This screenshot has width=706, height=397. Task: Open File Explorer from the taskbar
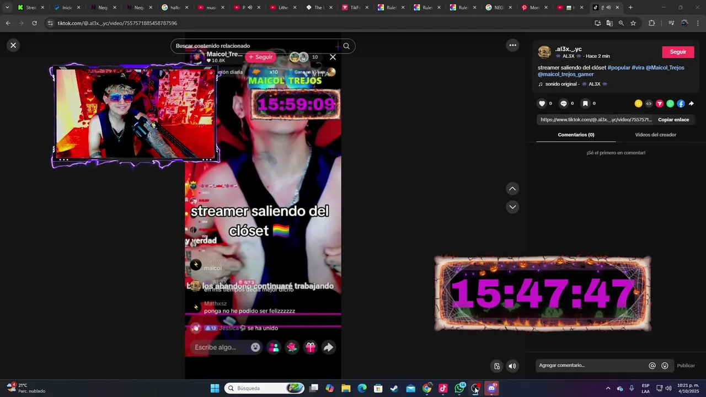(346, 388)
